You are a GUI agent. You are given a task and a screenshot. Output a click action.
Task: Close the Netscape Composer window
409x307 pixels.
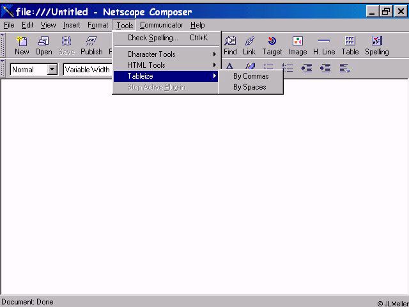(401, 12)
